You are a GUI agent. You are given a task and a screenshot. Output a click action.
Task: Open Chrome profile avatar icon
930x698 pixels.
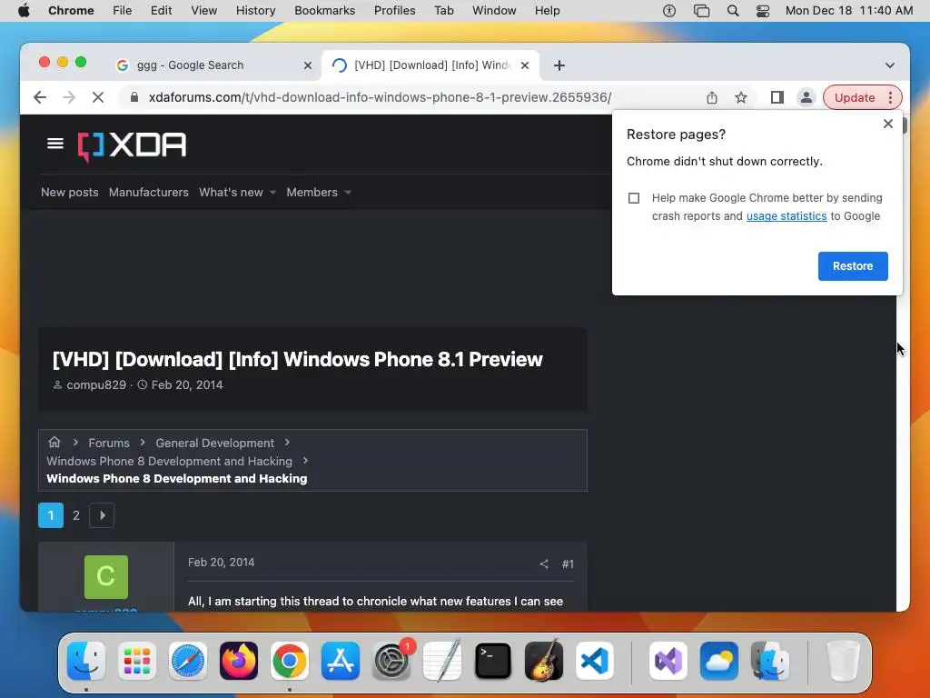click(806, 97)
